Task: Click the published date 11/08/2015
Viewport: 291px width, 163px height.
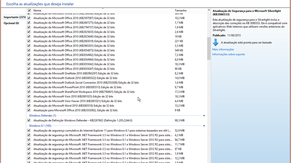Action: click(x=234, y=35)
